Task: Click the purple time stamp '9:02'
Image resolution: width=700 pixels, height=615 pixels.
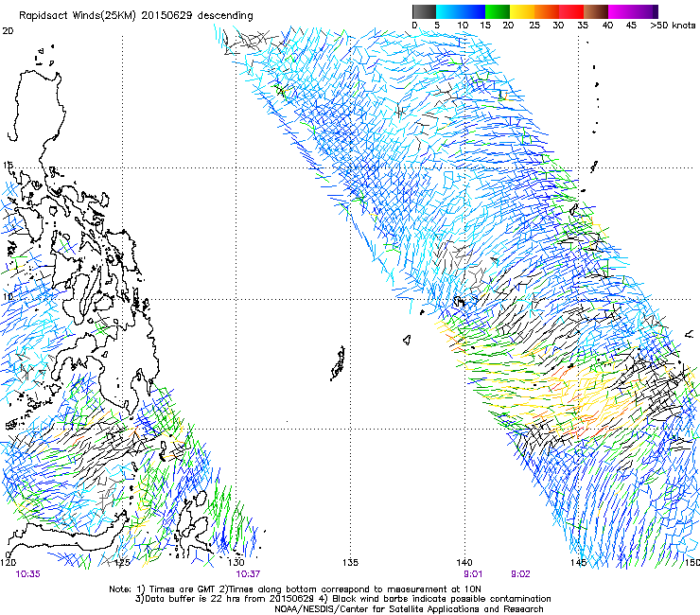Action: [520, 574]
